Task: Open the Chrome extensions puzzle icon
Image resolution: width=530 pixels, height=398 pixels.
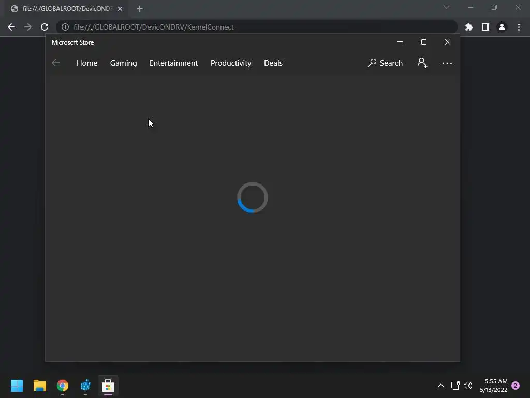Action: pyautogui.click(x=469, y=27)
